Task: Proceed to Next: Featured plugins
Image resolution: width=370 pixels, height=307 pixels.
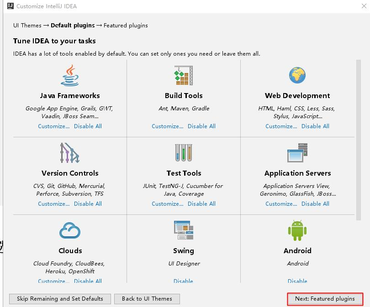Action: click(x=325, y=299)
